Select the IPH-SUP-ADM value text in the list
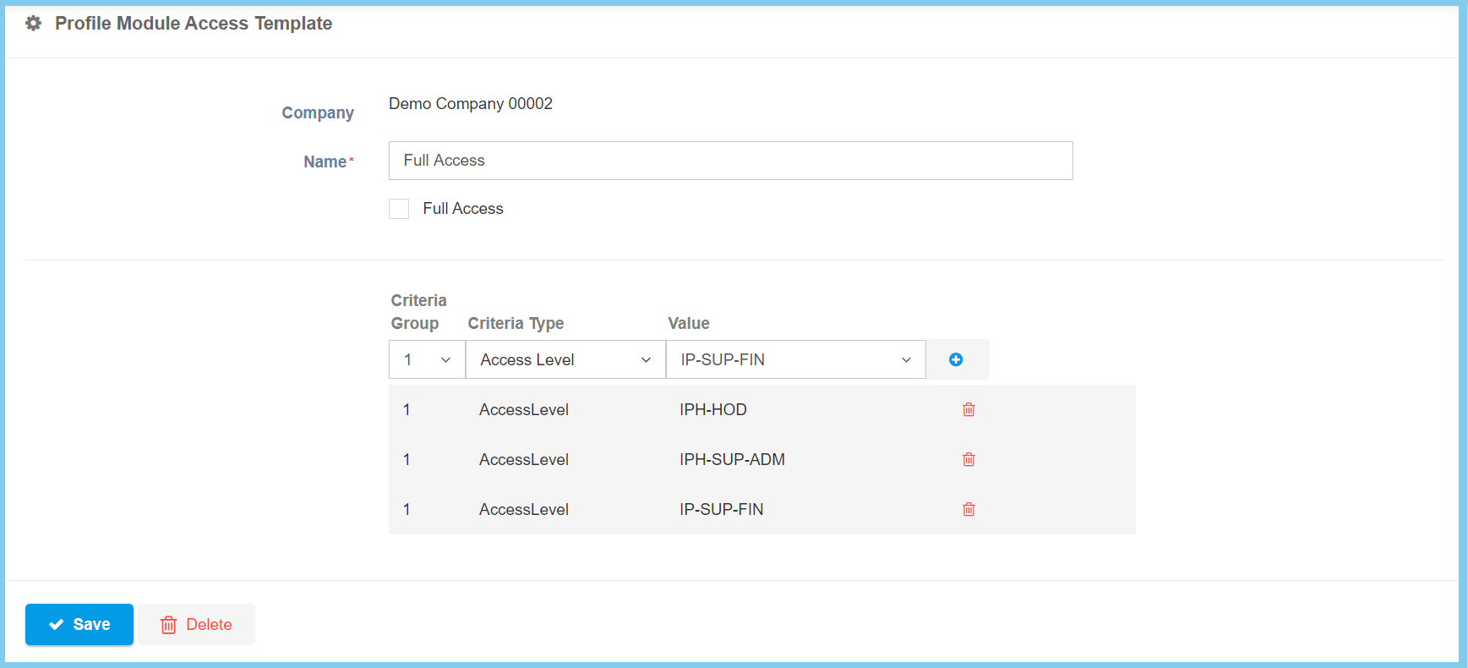Screen dimensions: 1468x668 pyautogui.click(x=732, y=460)
